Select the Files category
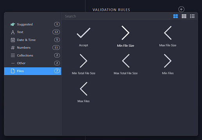 click(33, 71)
